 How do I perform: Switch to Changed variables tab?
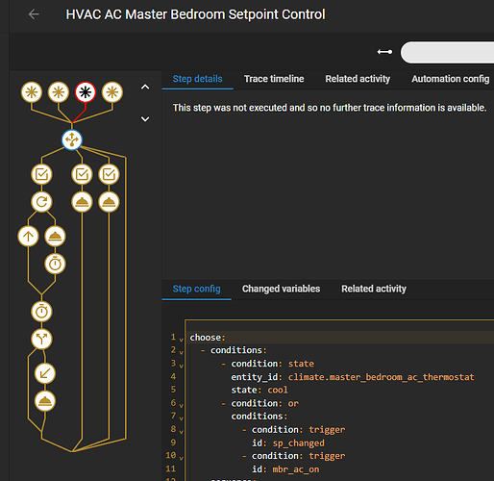click(x=281, y=289)
